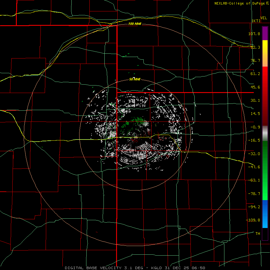Click the -16.5 legend value

tap(254, 140)
